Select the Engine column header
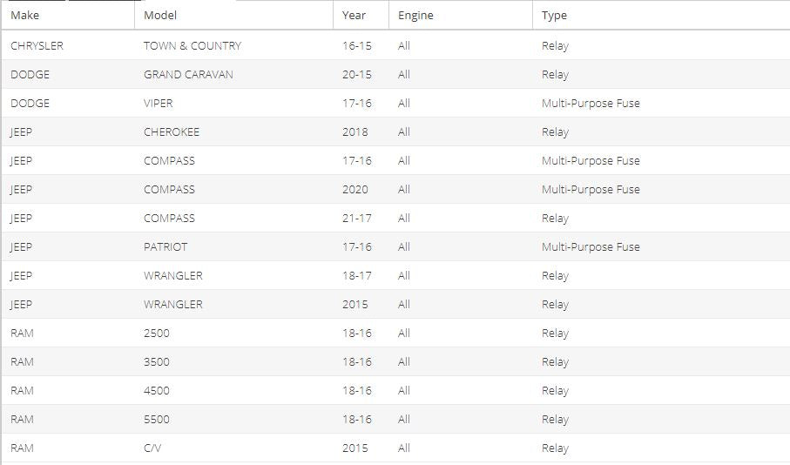The image size is (790, 465). 461,15
